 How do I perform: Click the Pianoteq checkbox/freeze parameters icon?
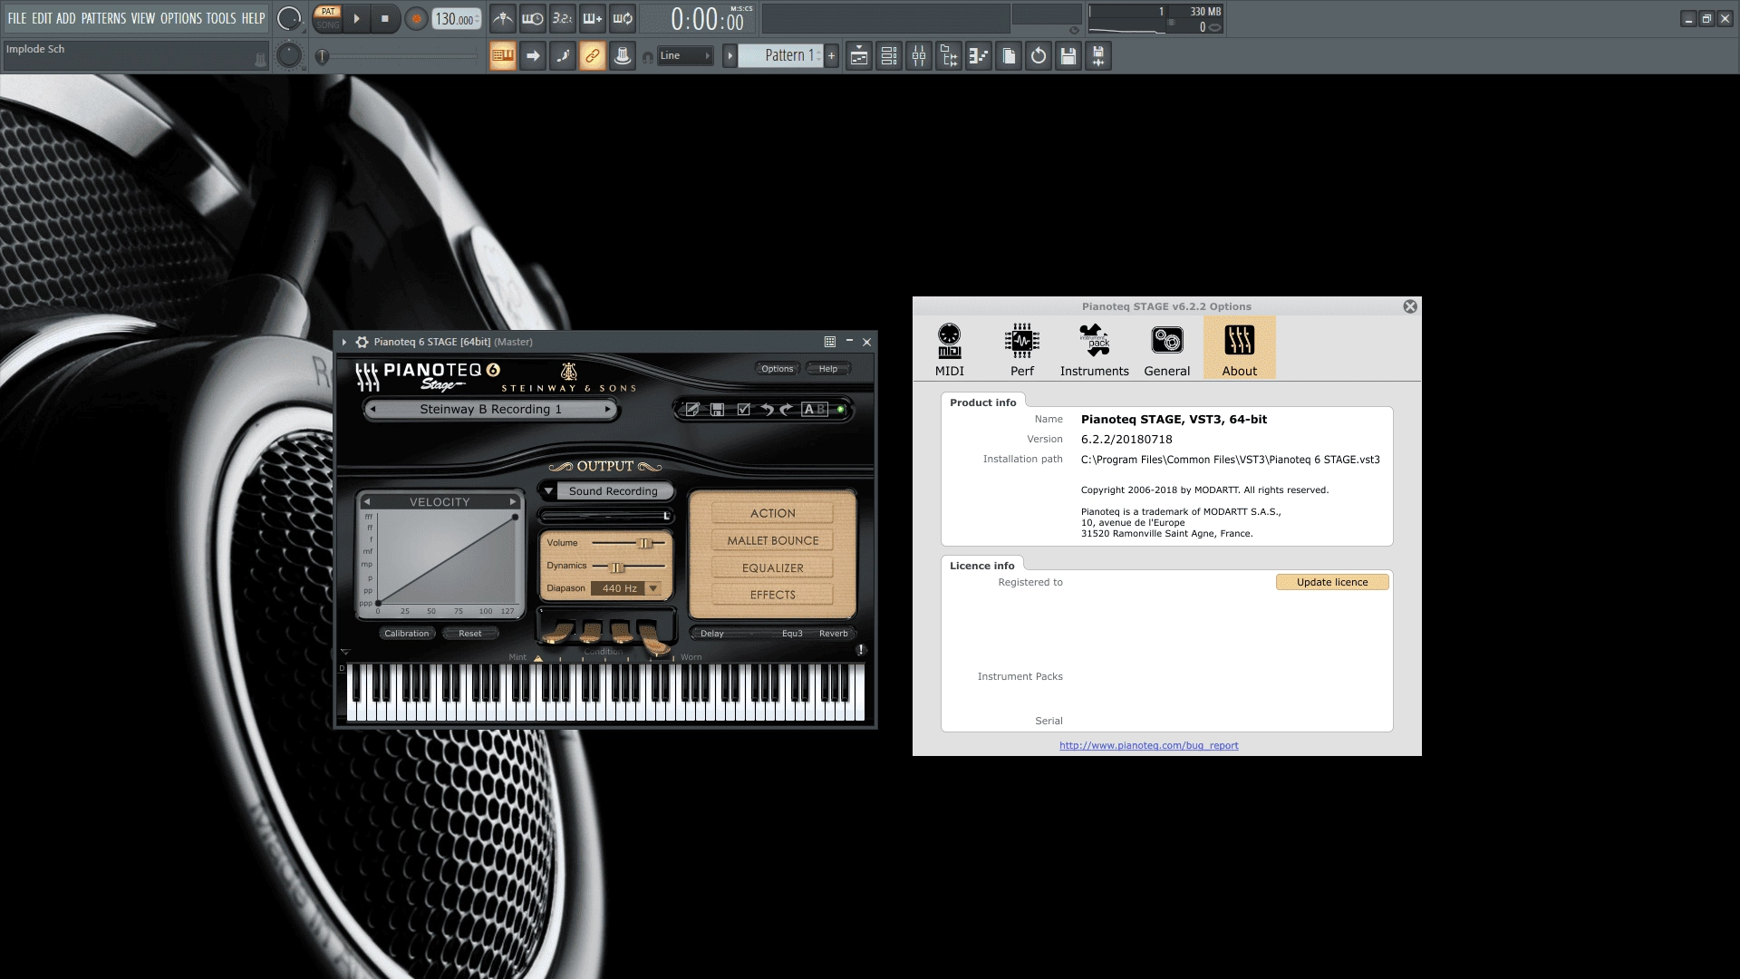click(x=743, y=410)
